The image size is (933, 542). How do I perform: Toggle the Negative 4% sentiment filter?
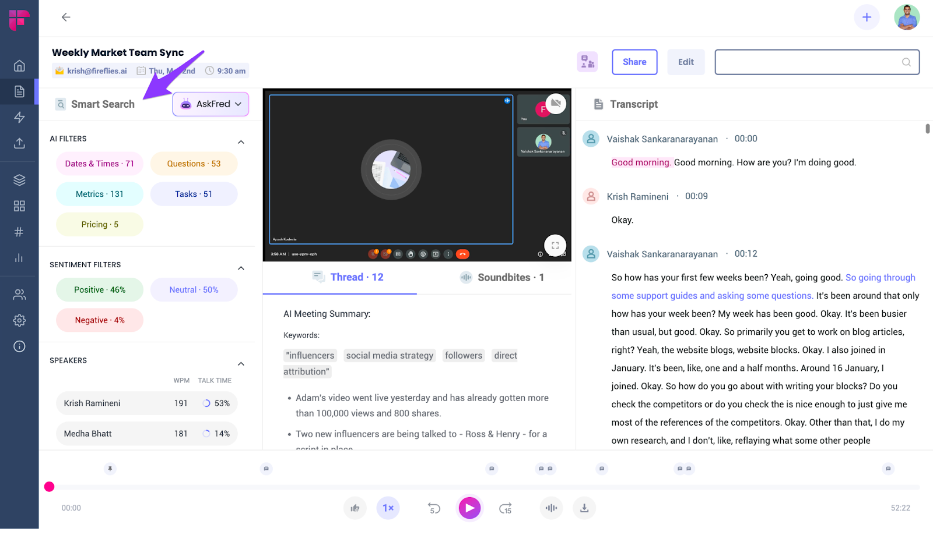click(x=99, y=320)
